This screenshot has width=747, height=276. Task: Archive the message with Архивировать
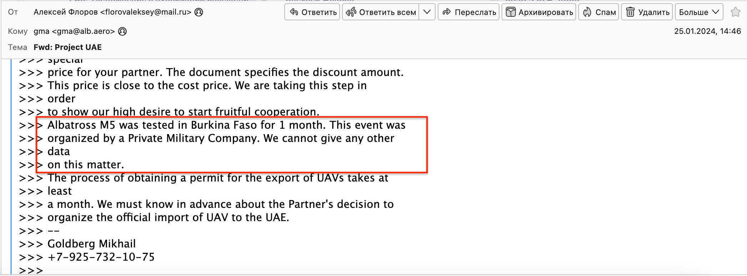[539, 12]
